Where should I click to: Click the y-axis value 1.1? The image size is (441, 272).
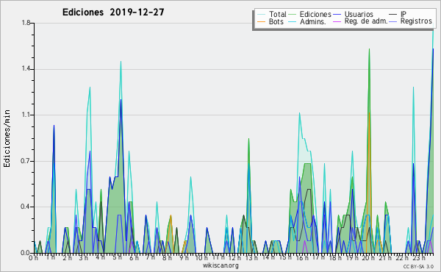(26, 115)
